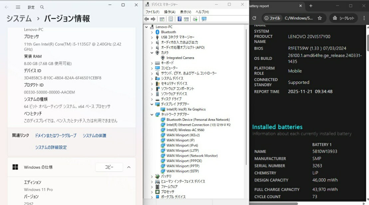Open a new browser tab
This screenshot has height=205, width=369.
click(311, 6)
